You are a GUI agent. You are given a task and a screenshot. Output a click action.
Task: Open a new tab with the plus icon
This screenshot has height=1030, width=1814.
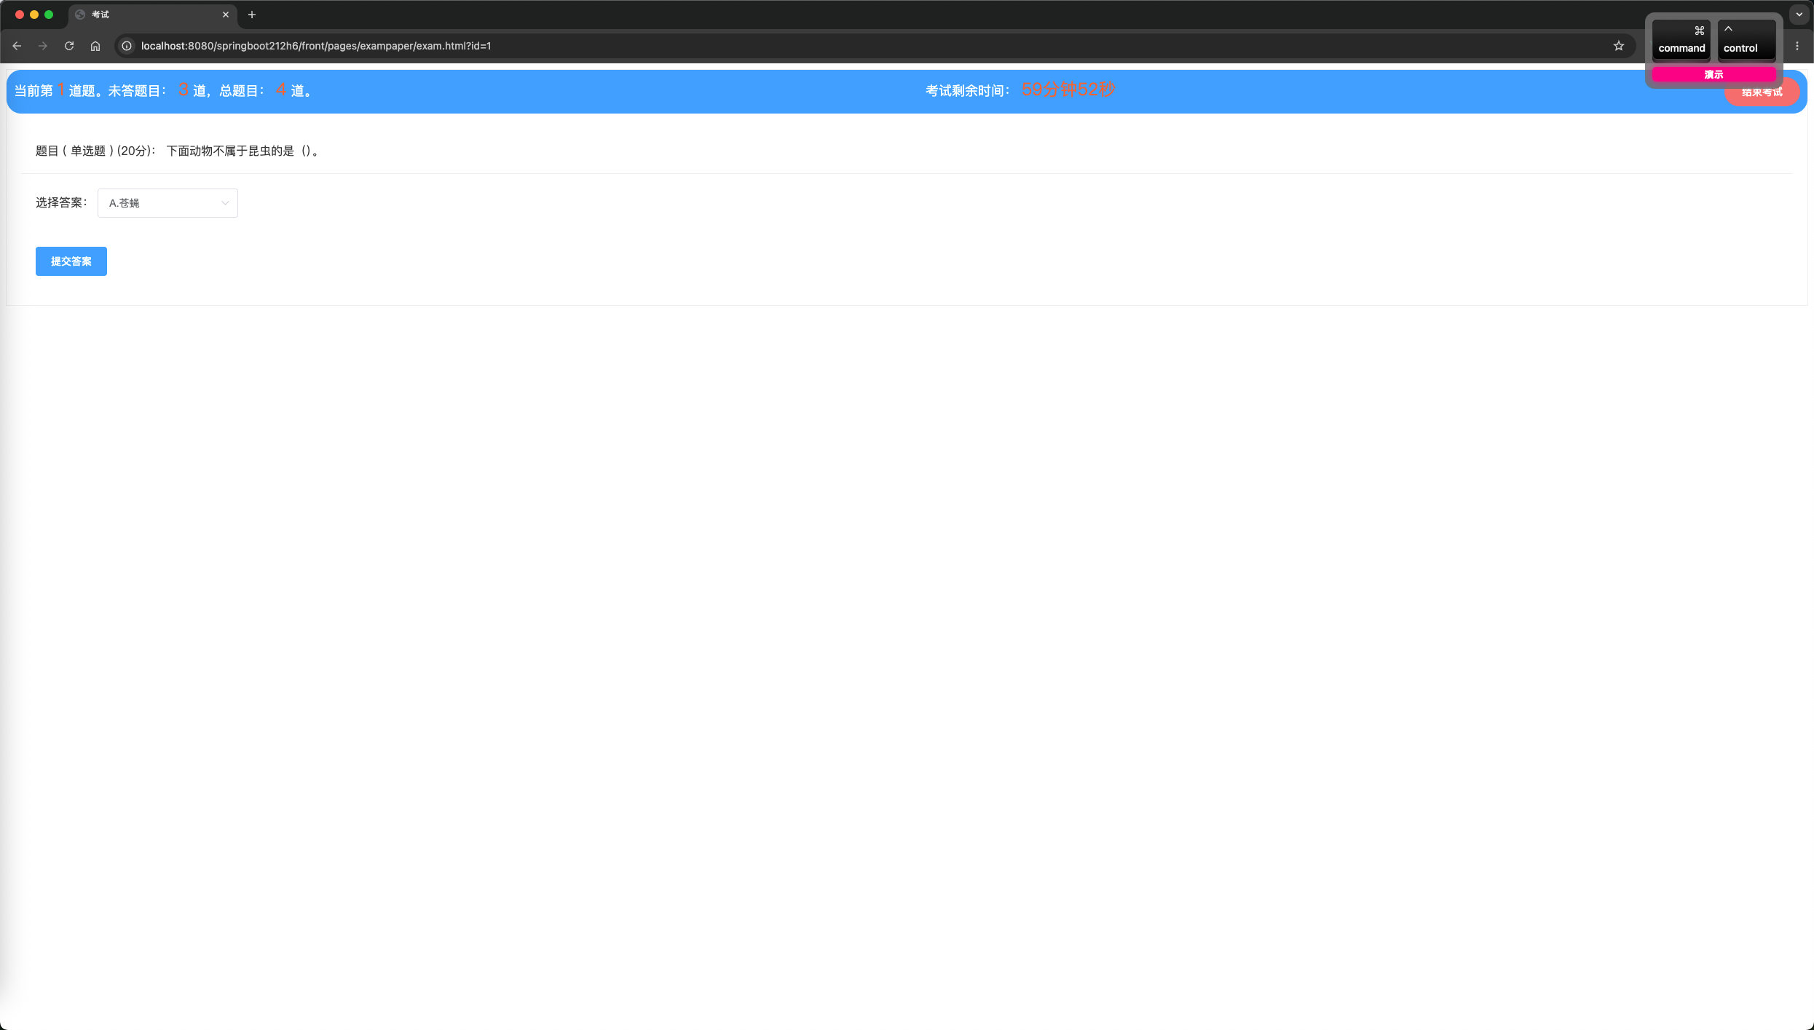pyautogui.click(x=252, y=15)
